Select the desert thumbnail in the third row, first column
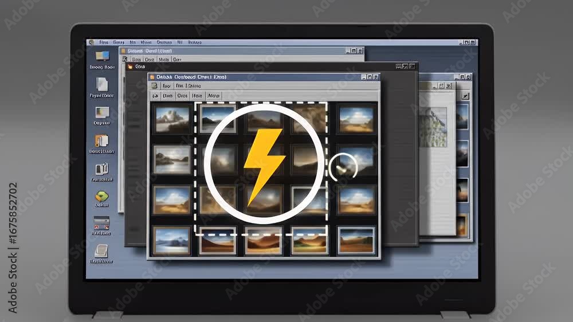Viewport: 573px width, 322px height. click(172, 200)
